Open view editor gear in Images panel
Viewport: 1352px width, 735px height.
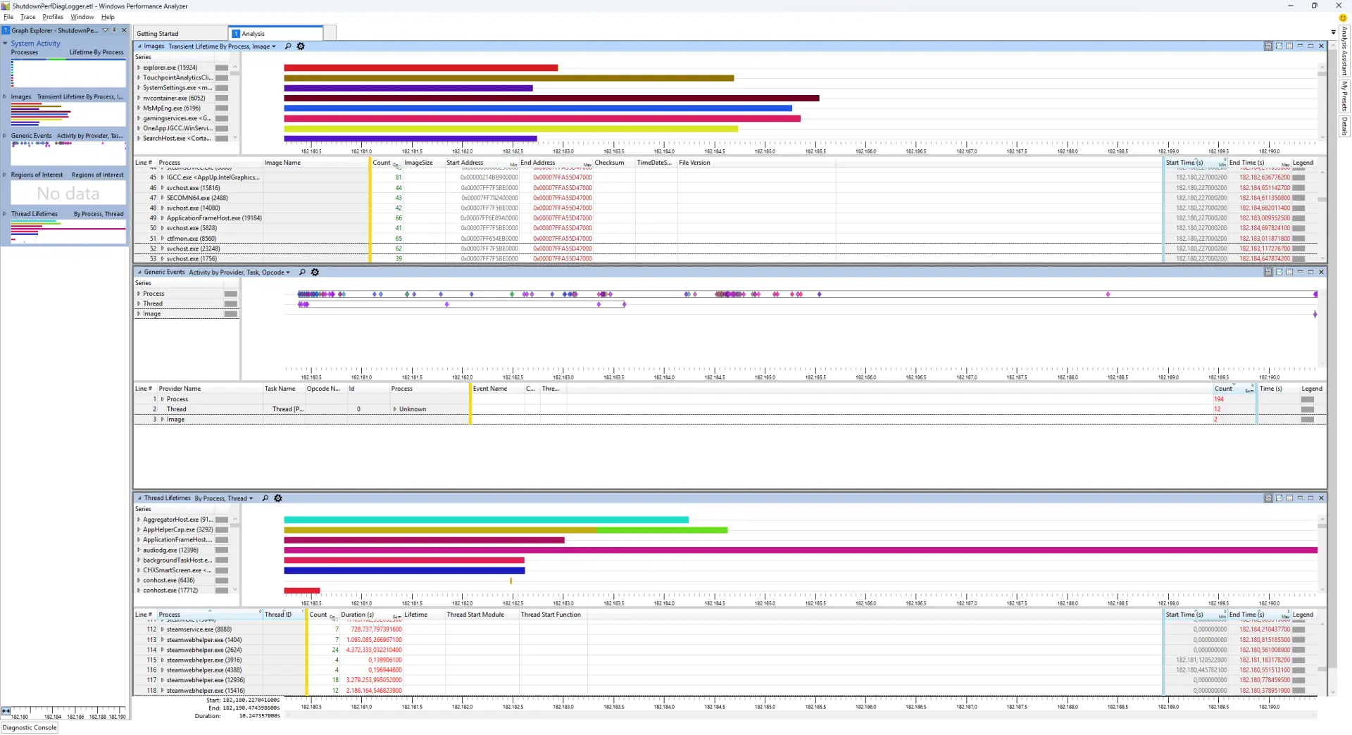301,46
